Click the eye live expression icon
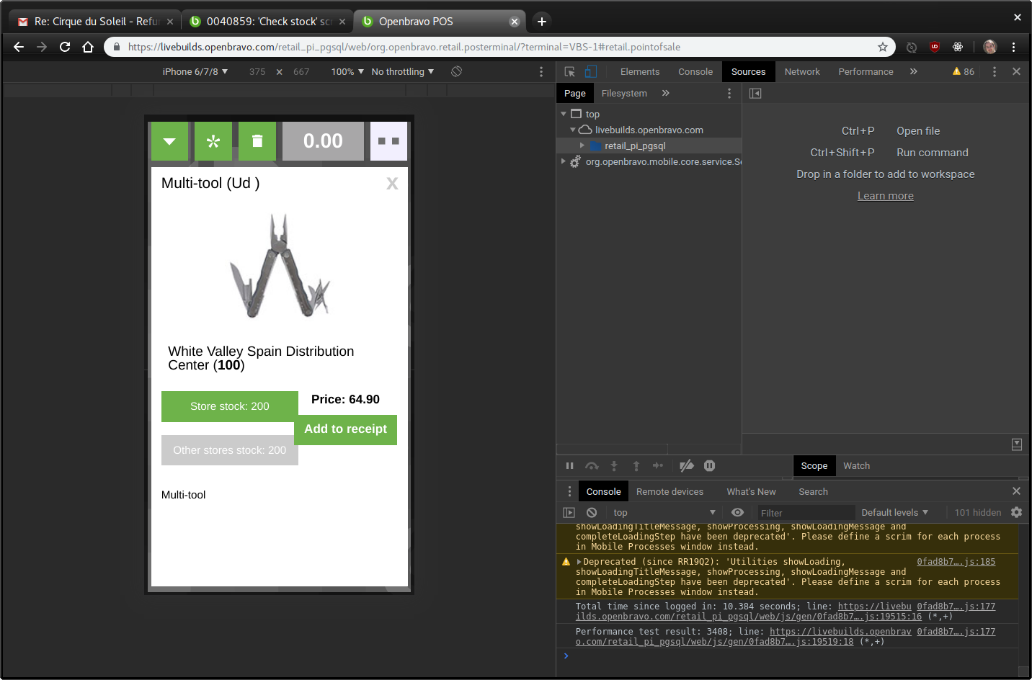The width and height of the screenshot is (1032, 680). click(737, 512)
